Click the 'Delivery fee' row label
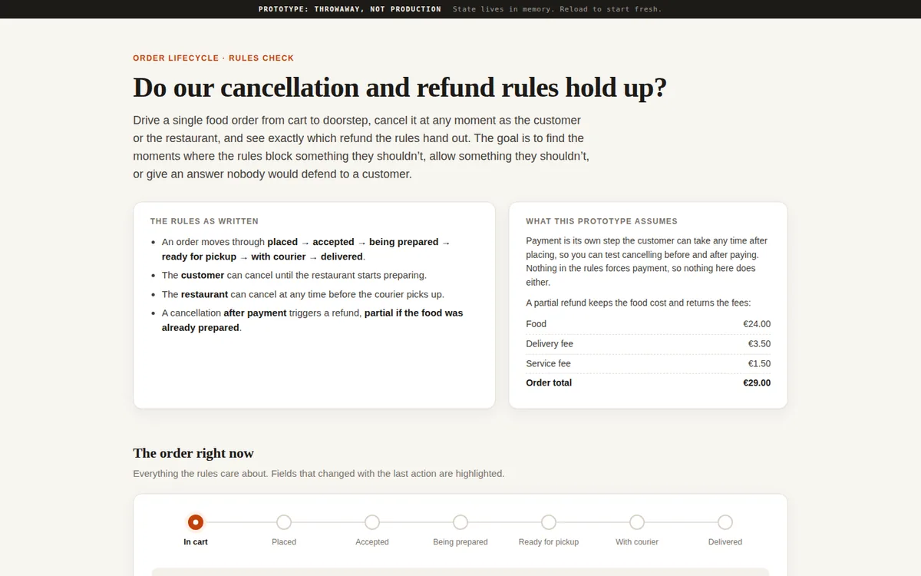The height and width of the screenshot is (576, 921). [550, 344]
